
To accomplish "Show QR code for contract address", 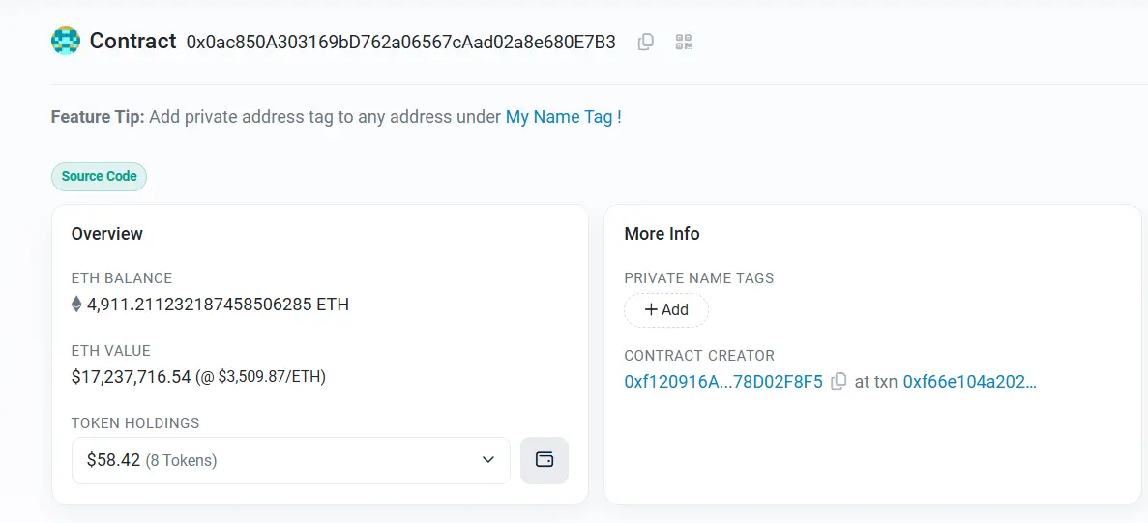I will (684, 42).
